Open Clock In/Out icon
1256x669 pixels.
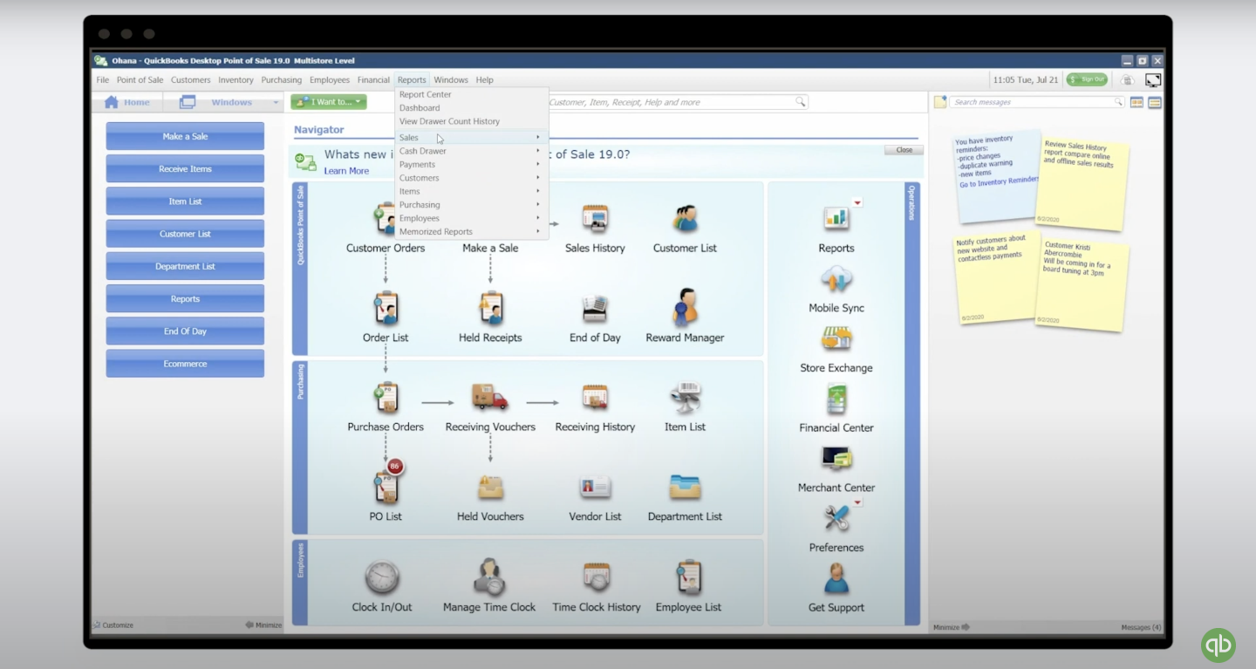tap(382, 577)
